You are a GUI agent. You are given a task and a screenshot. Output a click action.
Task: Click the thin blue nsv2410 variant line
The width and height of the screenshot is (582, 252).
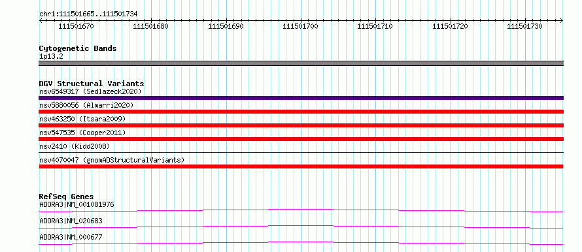[x=301, y=152]
